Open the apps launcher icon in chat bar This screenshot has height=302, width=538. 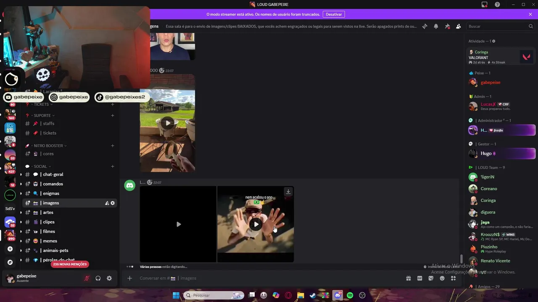click(x=453, y=278)
